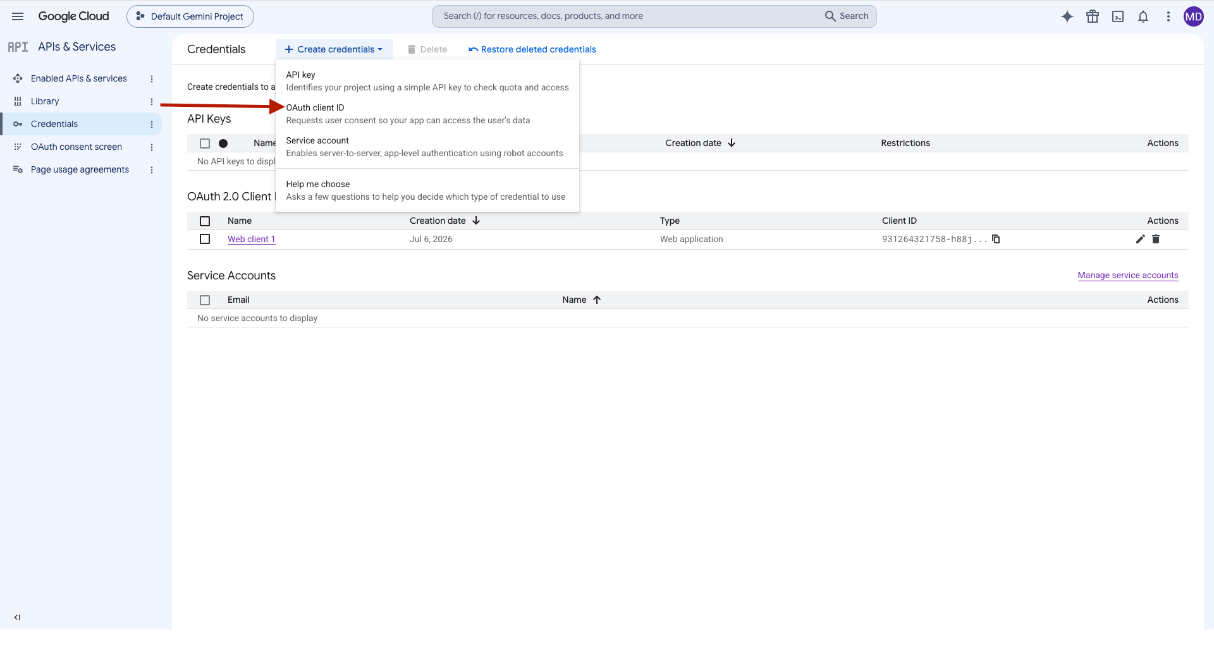Open Page usage agreements
This screenshot has height=646, width=1214.
coord(80,169)
